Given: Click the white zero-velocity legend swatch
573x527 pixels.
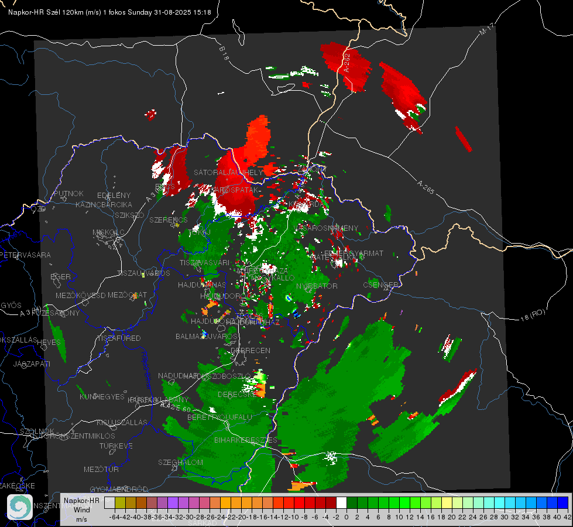Looking at the screenshot, I should (x=341, y=503).
